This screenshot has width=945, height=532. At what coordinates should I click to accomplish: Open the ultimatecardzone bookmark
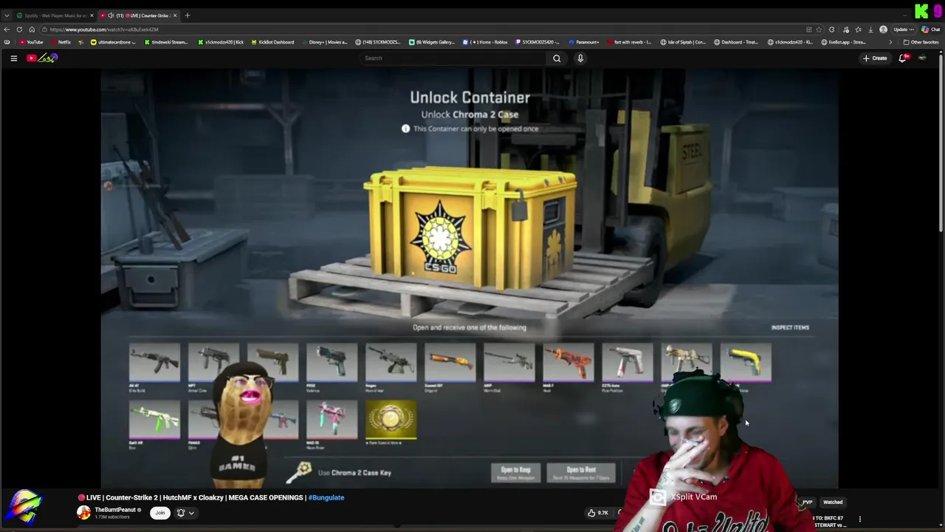coord(112,42)
